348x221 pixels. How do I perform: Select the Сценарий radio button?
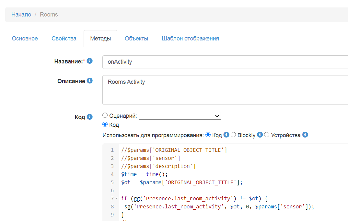point(105,116)
